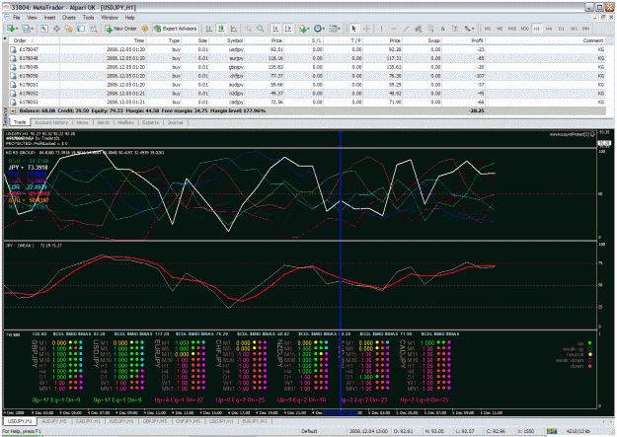The width and height of the screenshot is (617, 437).
Task: Open the Profiles toolbar button
Action: 28,29
